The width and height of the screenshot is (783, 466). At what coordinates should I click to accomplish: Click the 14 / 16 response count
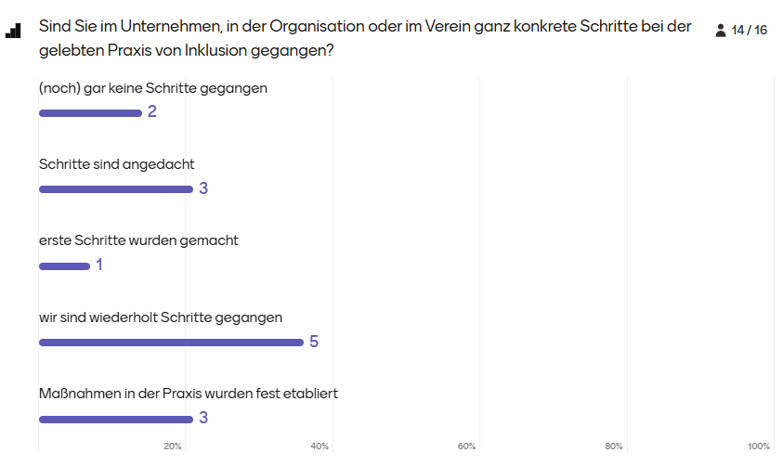[750, 31]
